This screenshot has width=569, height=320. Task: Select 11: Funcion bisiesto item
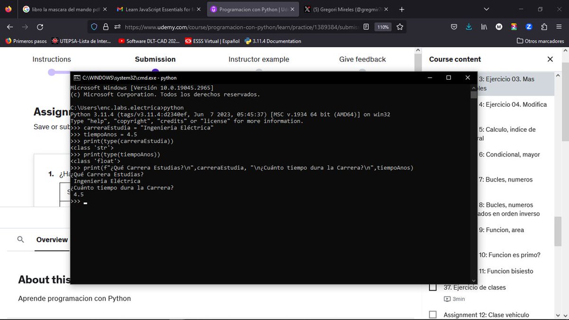pos(506,271)
